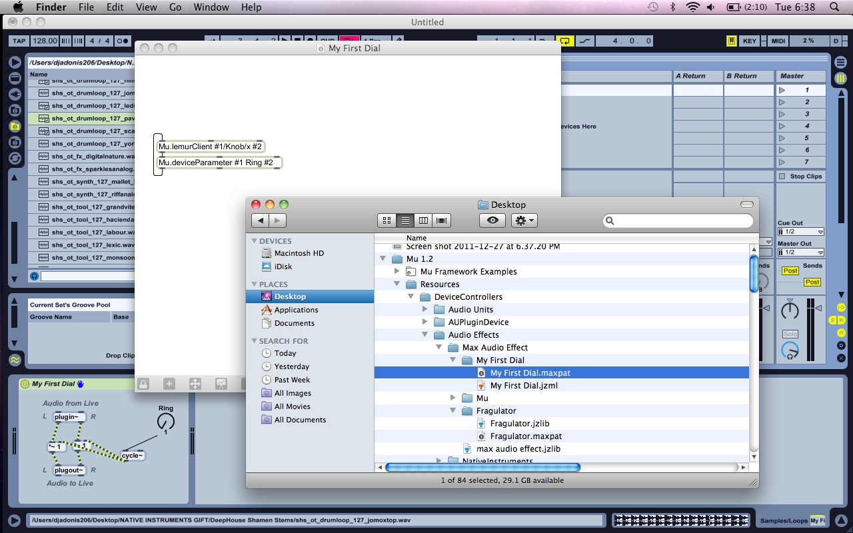The image size is (853, 533).
Task: Click the new object plus icon in patcher
Action: [169, 384]
